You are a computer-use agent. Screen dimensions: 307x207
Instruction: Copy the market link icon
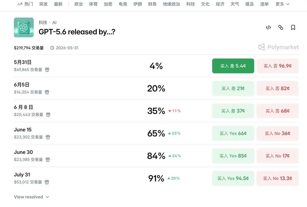281,28
